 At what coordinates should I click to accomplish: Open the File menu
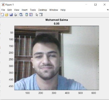(3, 10)
